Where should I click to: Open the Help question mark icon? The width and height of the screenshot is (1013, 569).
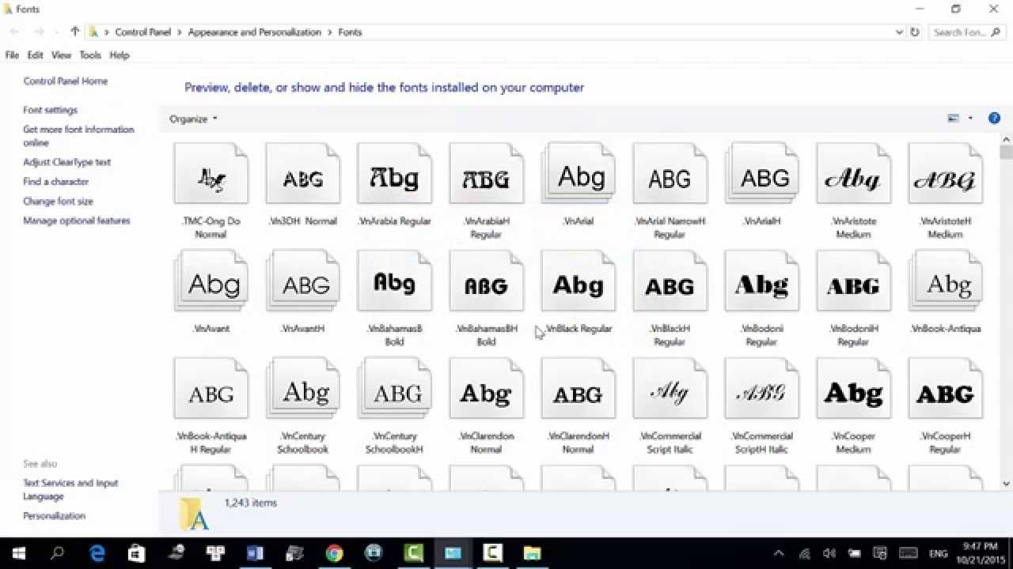pos(994,119)
